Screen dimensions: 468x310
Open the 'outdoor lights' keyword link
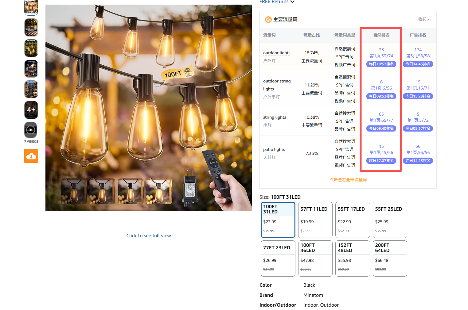click(277, 53)
